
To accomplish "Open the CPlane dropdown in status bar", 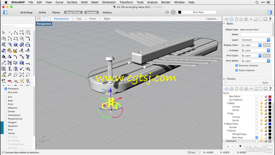I will pos(194,152).
